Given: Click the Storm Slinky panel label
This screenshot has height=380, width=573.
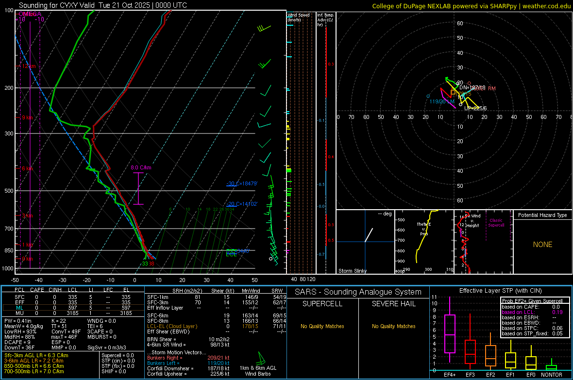Looking at the screenshot, I should [352, 271].
